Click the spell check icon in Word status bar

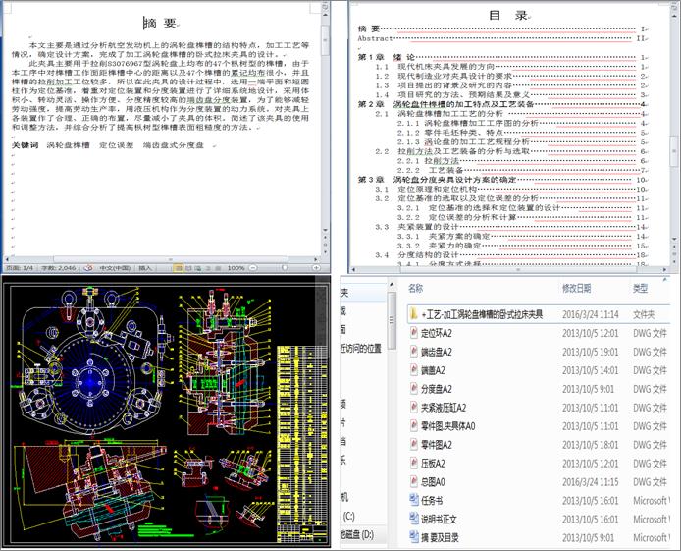coord(88,267)
